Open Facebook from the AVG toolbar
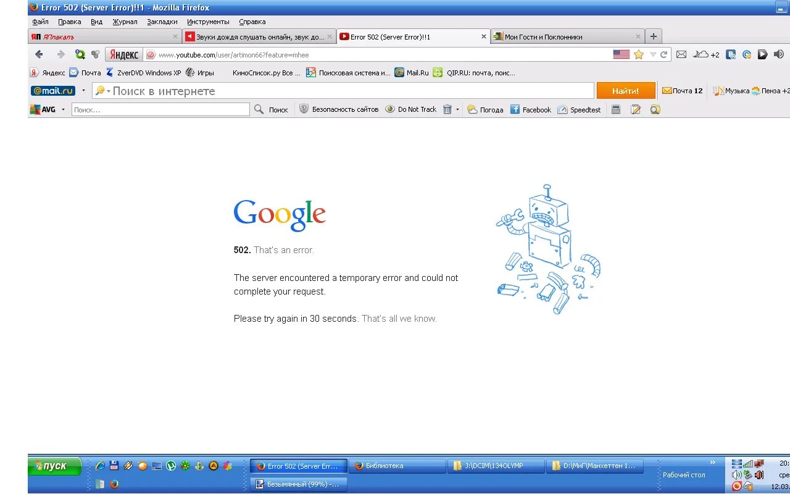The height and width of the screenshot is (494, 790). (x=531, y=109)
